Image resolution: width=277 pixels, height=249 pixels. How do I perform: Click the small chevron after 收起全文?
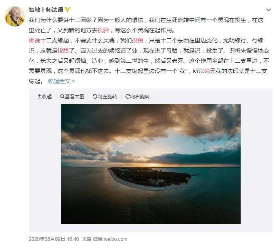74,81
